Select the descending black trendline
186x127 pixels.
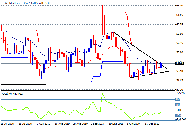click(141, 51)
